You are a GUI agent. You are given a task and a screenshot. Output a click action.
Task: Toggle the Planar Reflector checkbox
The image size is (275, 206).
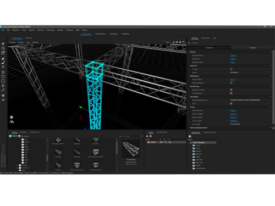(231, 83)
